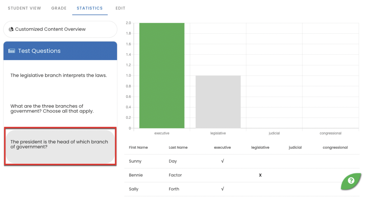Image resolution: width=366 pixels, height=205 pixels.
Task: Click the green executive bar in chart
Action: [x=162, y=75]
